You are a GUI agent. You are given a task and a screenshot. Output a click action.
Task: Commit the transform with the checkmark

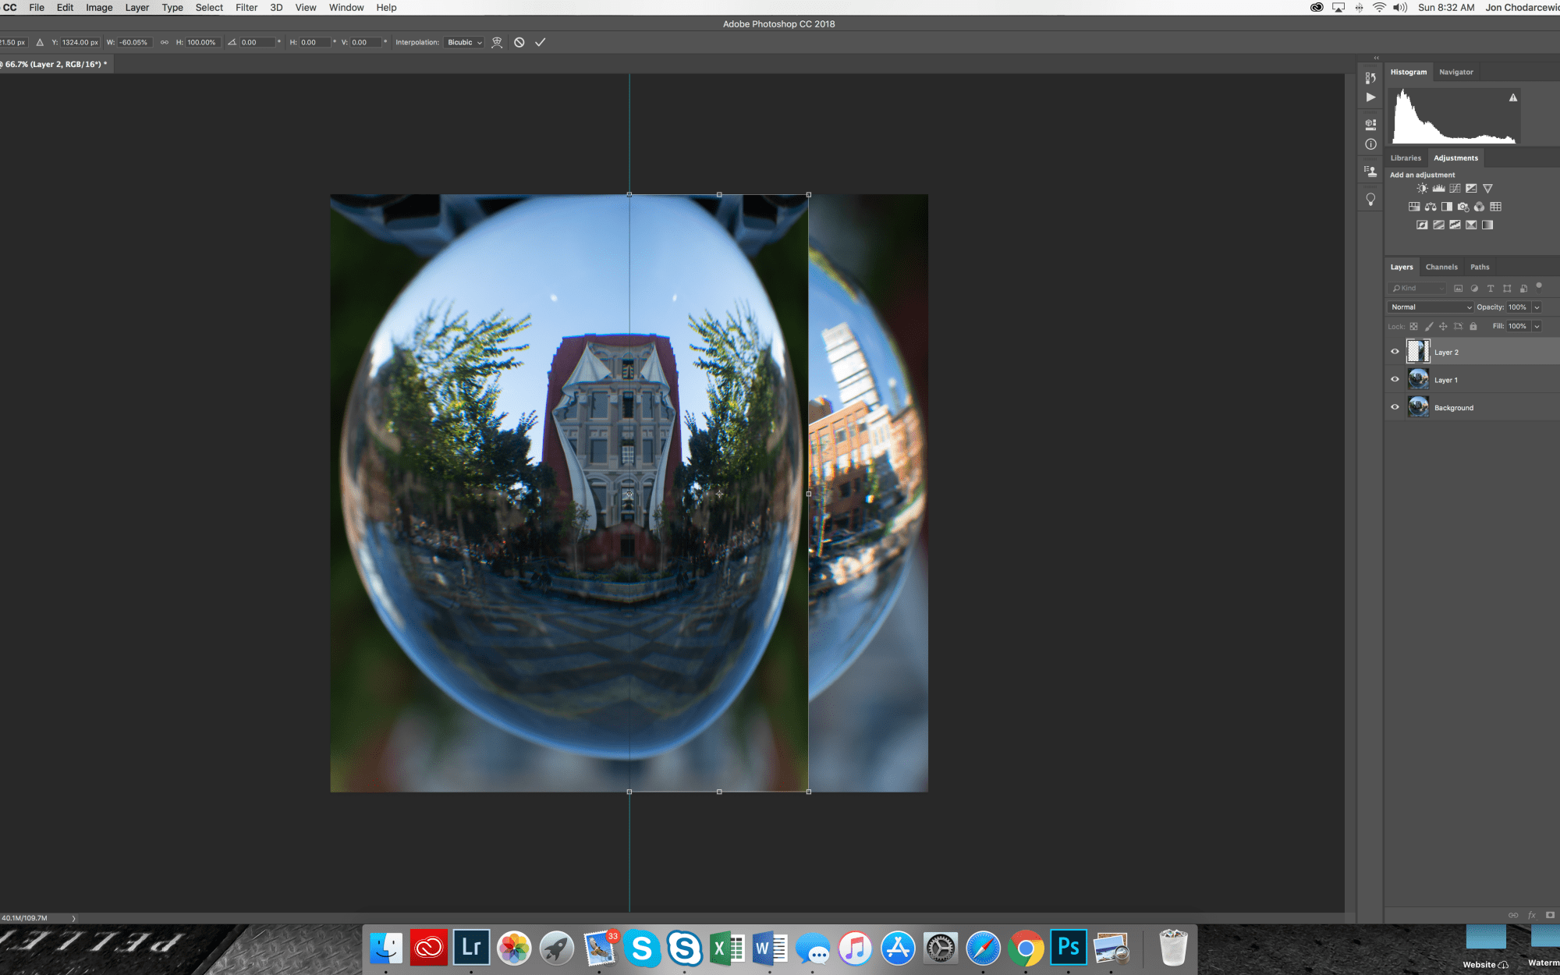(540, 42)
